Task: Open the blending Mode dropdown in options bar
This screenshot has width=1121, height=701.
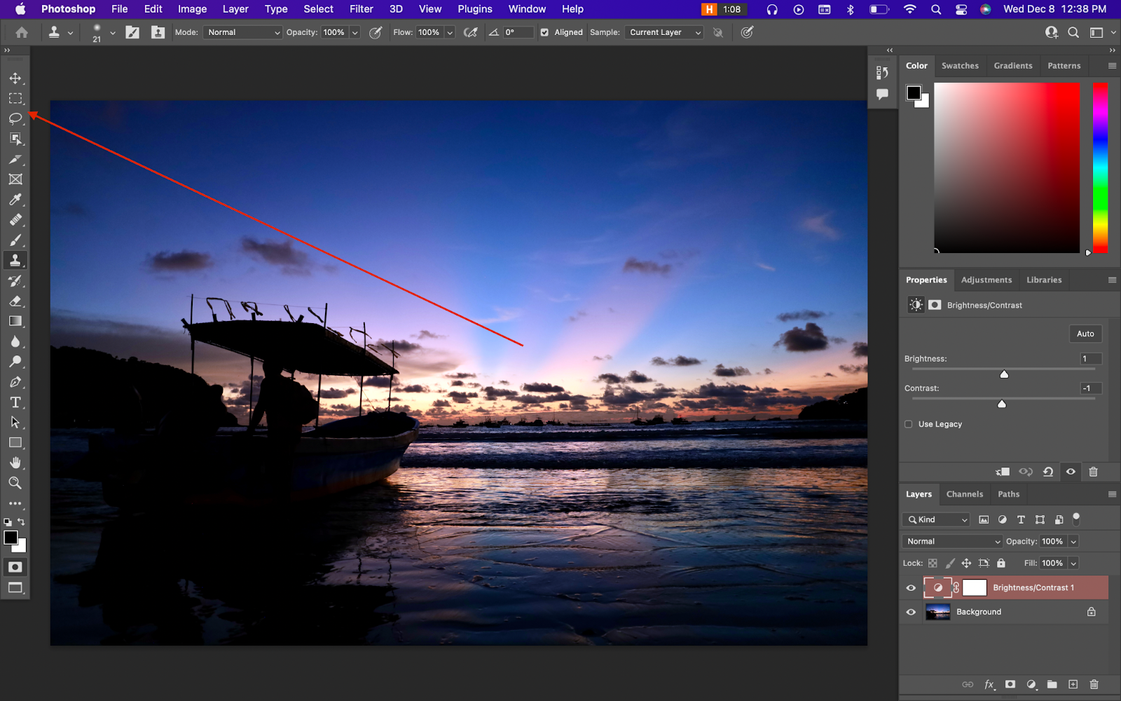Action: (x=242, y=32)
